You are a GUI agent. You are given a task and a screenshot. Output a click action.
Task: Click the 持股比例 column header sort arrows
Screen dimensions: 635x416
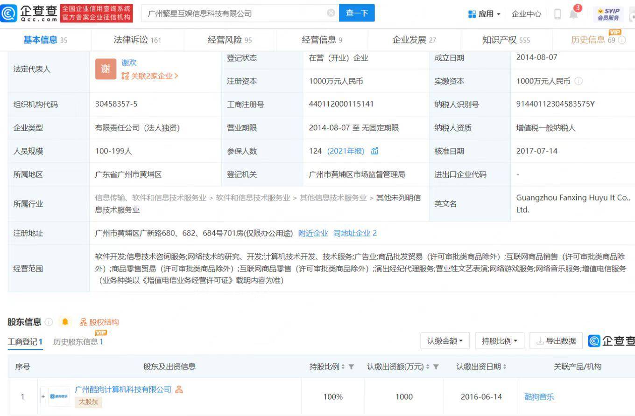click(x=343, y=367)
